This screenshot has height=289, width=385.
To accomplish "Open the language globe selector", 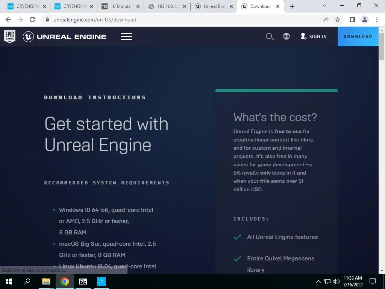I will coord(286,37).
